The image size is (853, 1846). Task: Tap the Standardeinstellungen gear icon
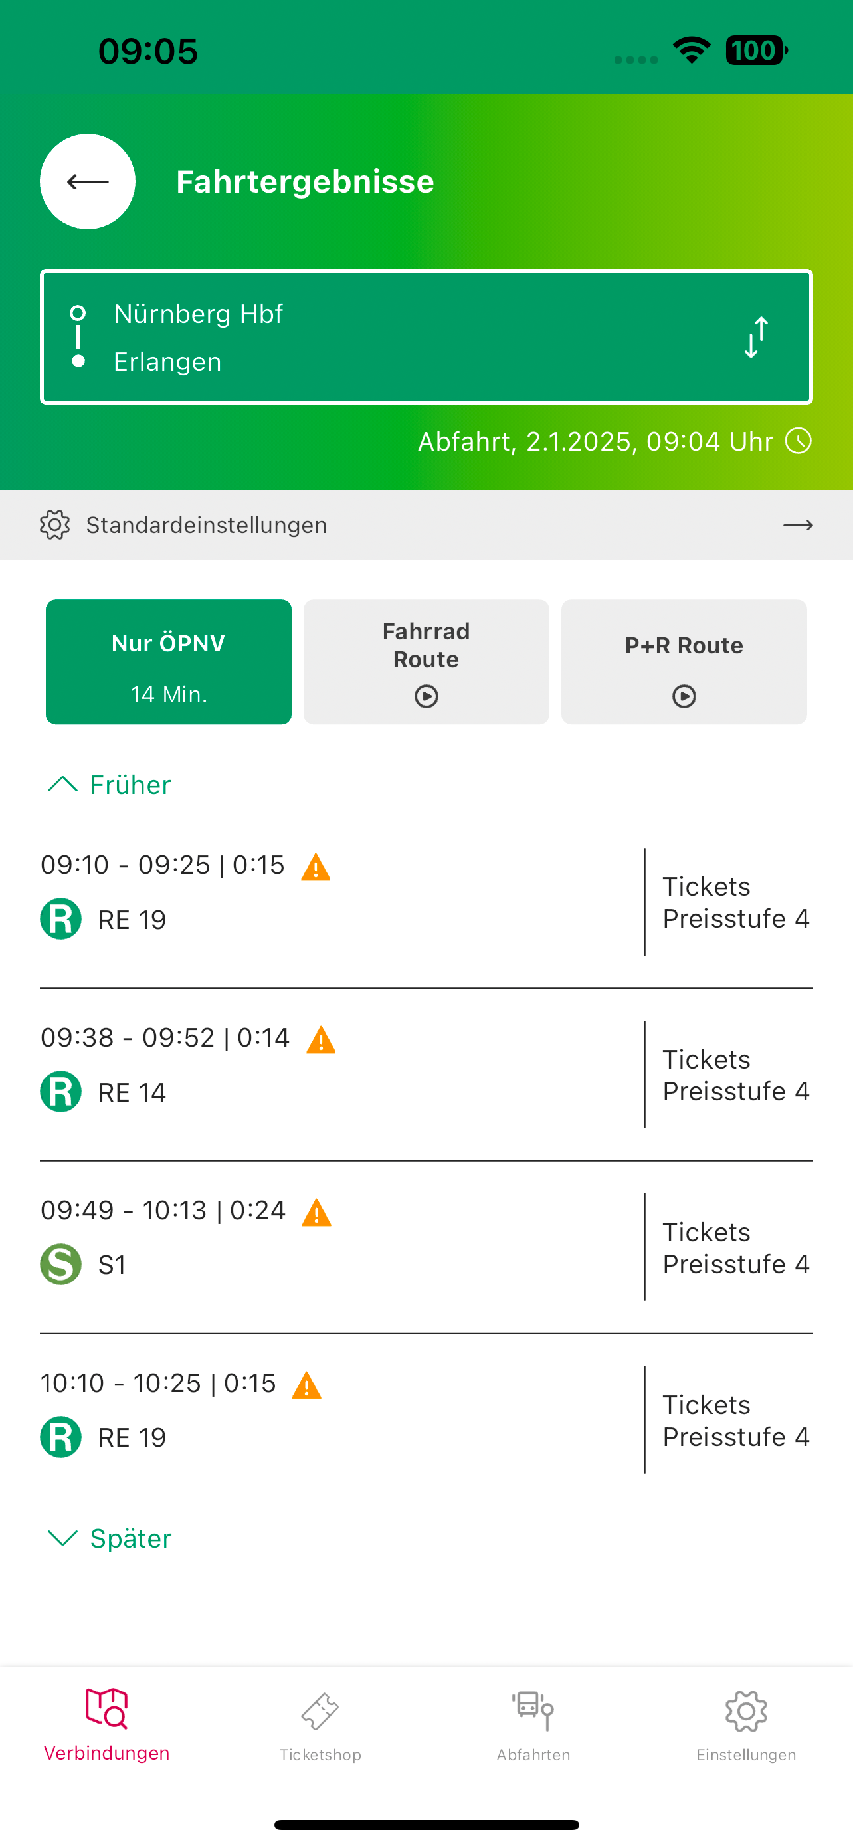click(x=55, y=525)
